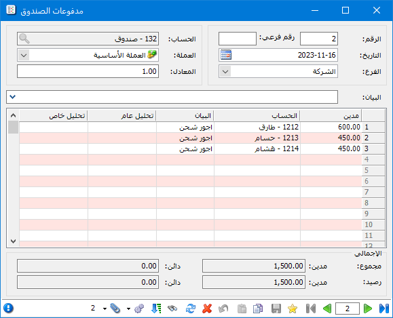Click the blue refresh arrows icon
Viewport: 393px width, 318px height.
point(191,309)
